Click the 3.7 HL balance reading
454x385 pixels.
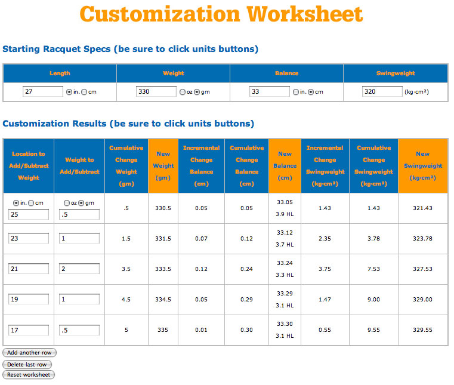pyautogui.click(x=285, y=245)
